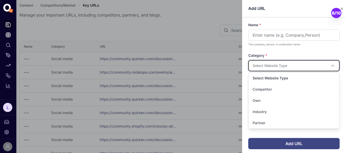
Task: Close the Add URL panel
Action: [x=342, y=9]
